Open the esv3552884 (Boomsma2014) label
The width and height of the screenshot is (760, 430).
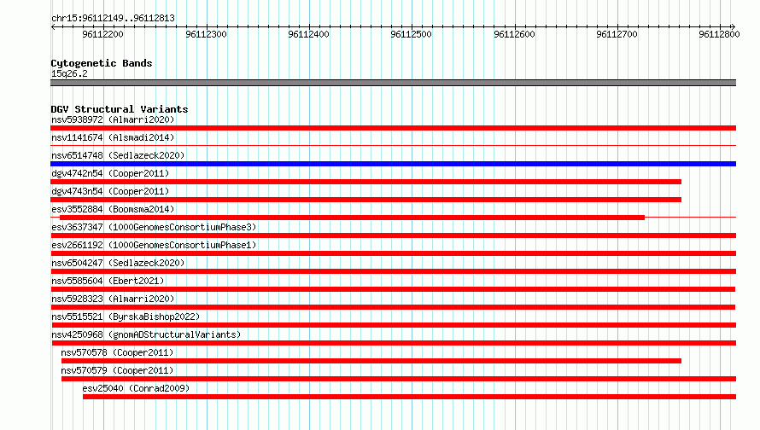(x=113, y=209)
